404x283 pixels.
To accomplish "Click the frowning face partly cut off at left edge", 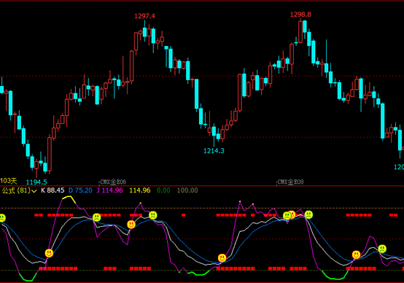I will tap(2, 218).
